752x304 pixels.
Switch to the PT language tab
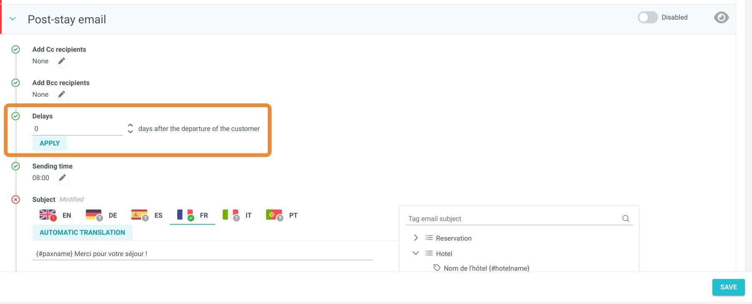[x=282, y=215]
